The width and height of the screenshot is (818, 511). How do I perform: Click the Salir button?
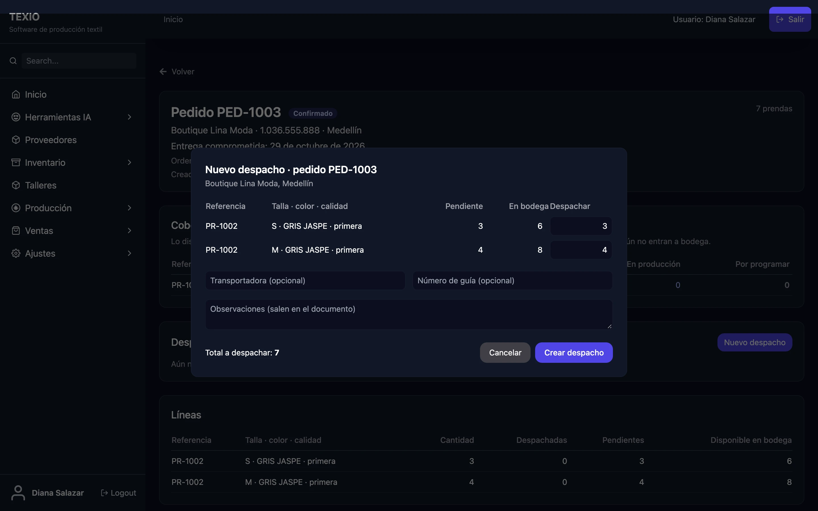point(790,19)
